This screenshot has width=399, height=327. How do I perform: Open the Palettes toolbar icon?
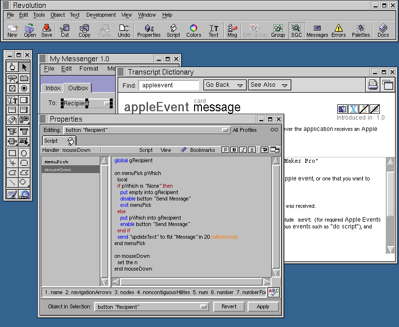[361, 30]
